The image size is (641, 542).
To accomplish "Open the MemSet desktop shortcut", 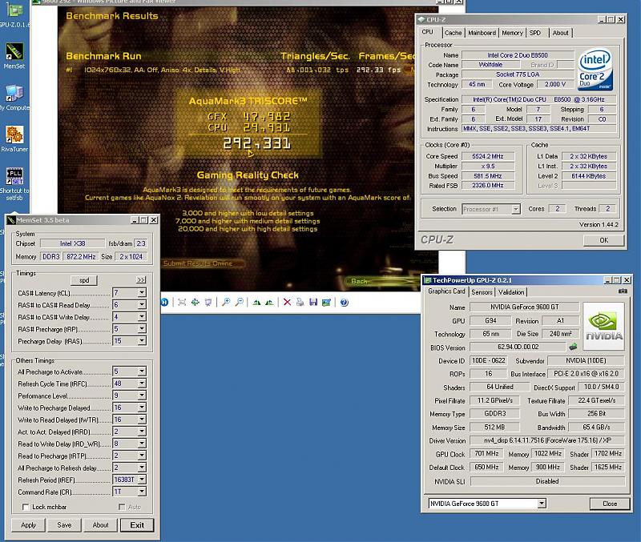I will (x=14, y=56).
